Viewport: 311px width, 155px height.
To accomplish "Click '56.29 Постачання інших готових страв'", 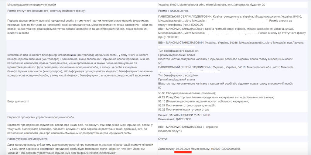I will tap(184, 109).
